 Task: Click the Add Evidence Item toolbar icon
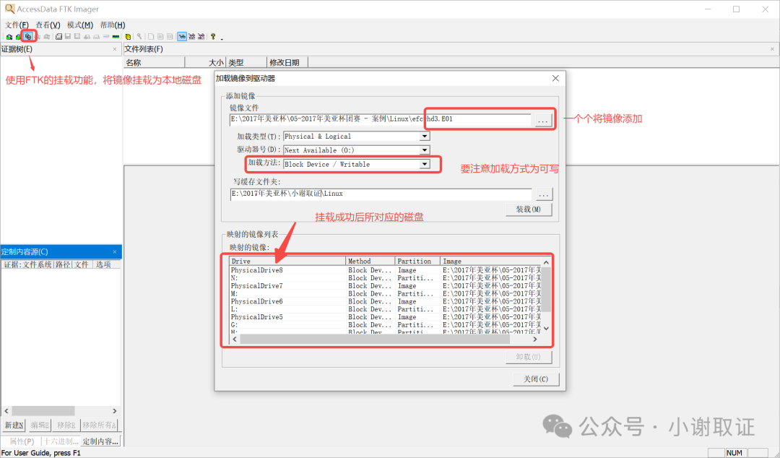click(9, 37)
